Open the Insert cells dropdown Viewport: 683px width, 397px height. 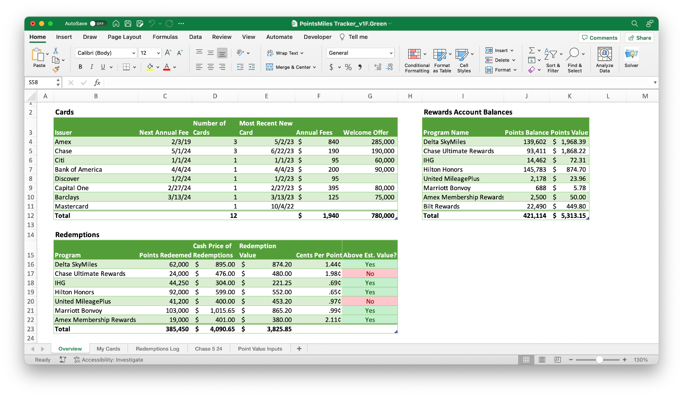click(499, 50)
